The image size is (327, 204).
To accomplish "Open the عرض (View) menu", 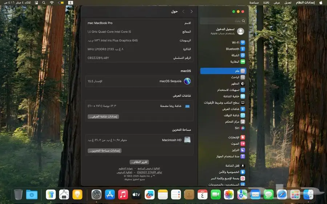I will point(277,3).
